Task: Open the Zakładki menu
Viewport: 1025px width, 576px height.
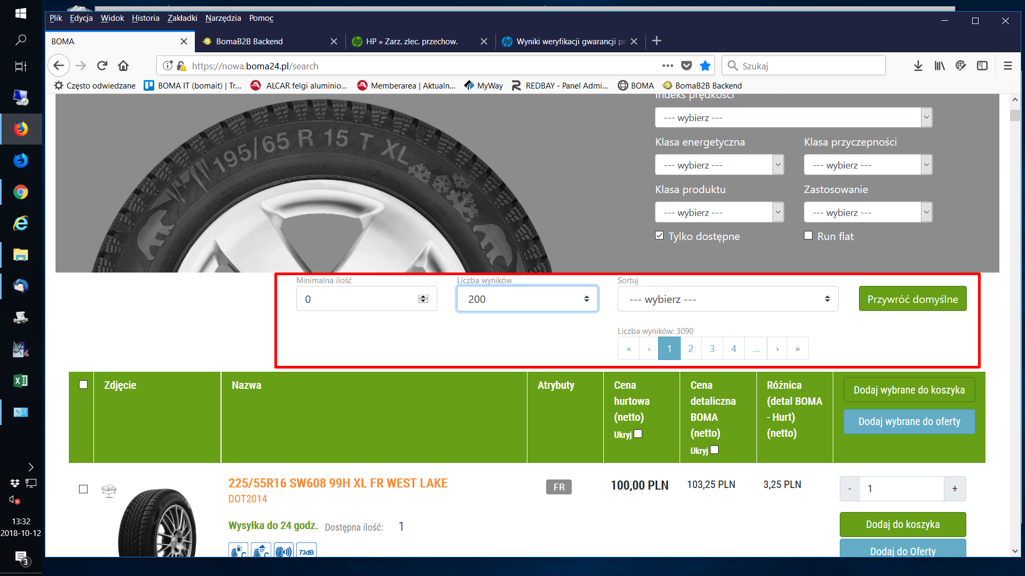Action: pos(182,18)
